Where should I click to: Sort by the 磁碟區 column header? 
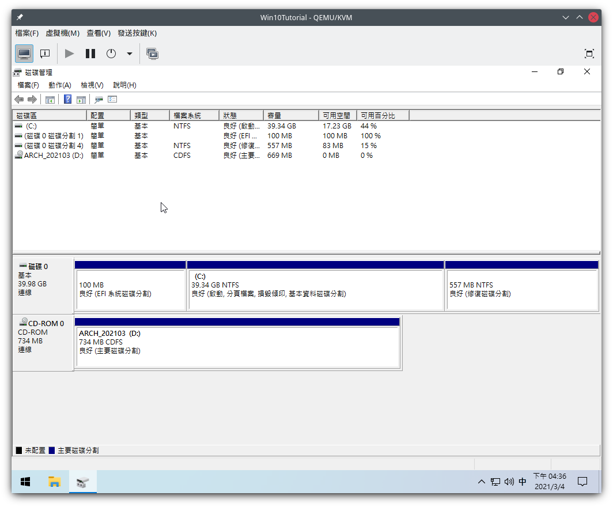pyautogui.click(x=50, y=116)
